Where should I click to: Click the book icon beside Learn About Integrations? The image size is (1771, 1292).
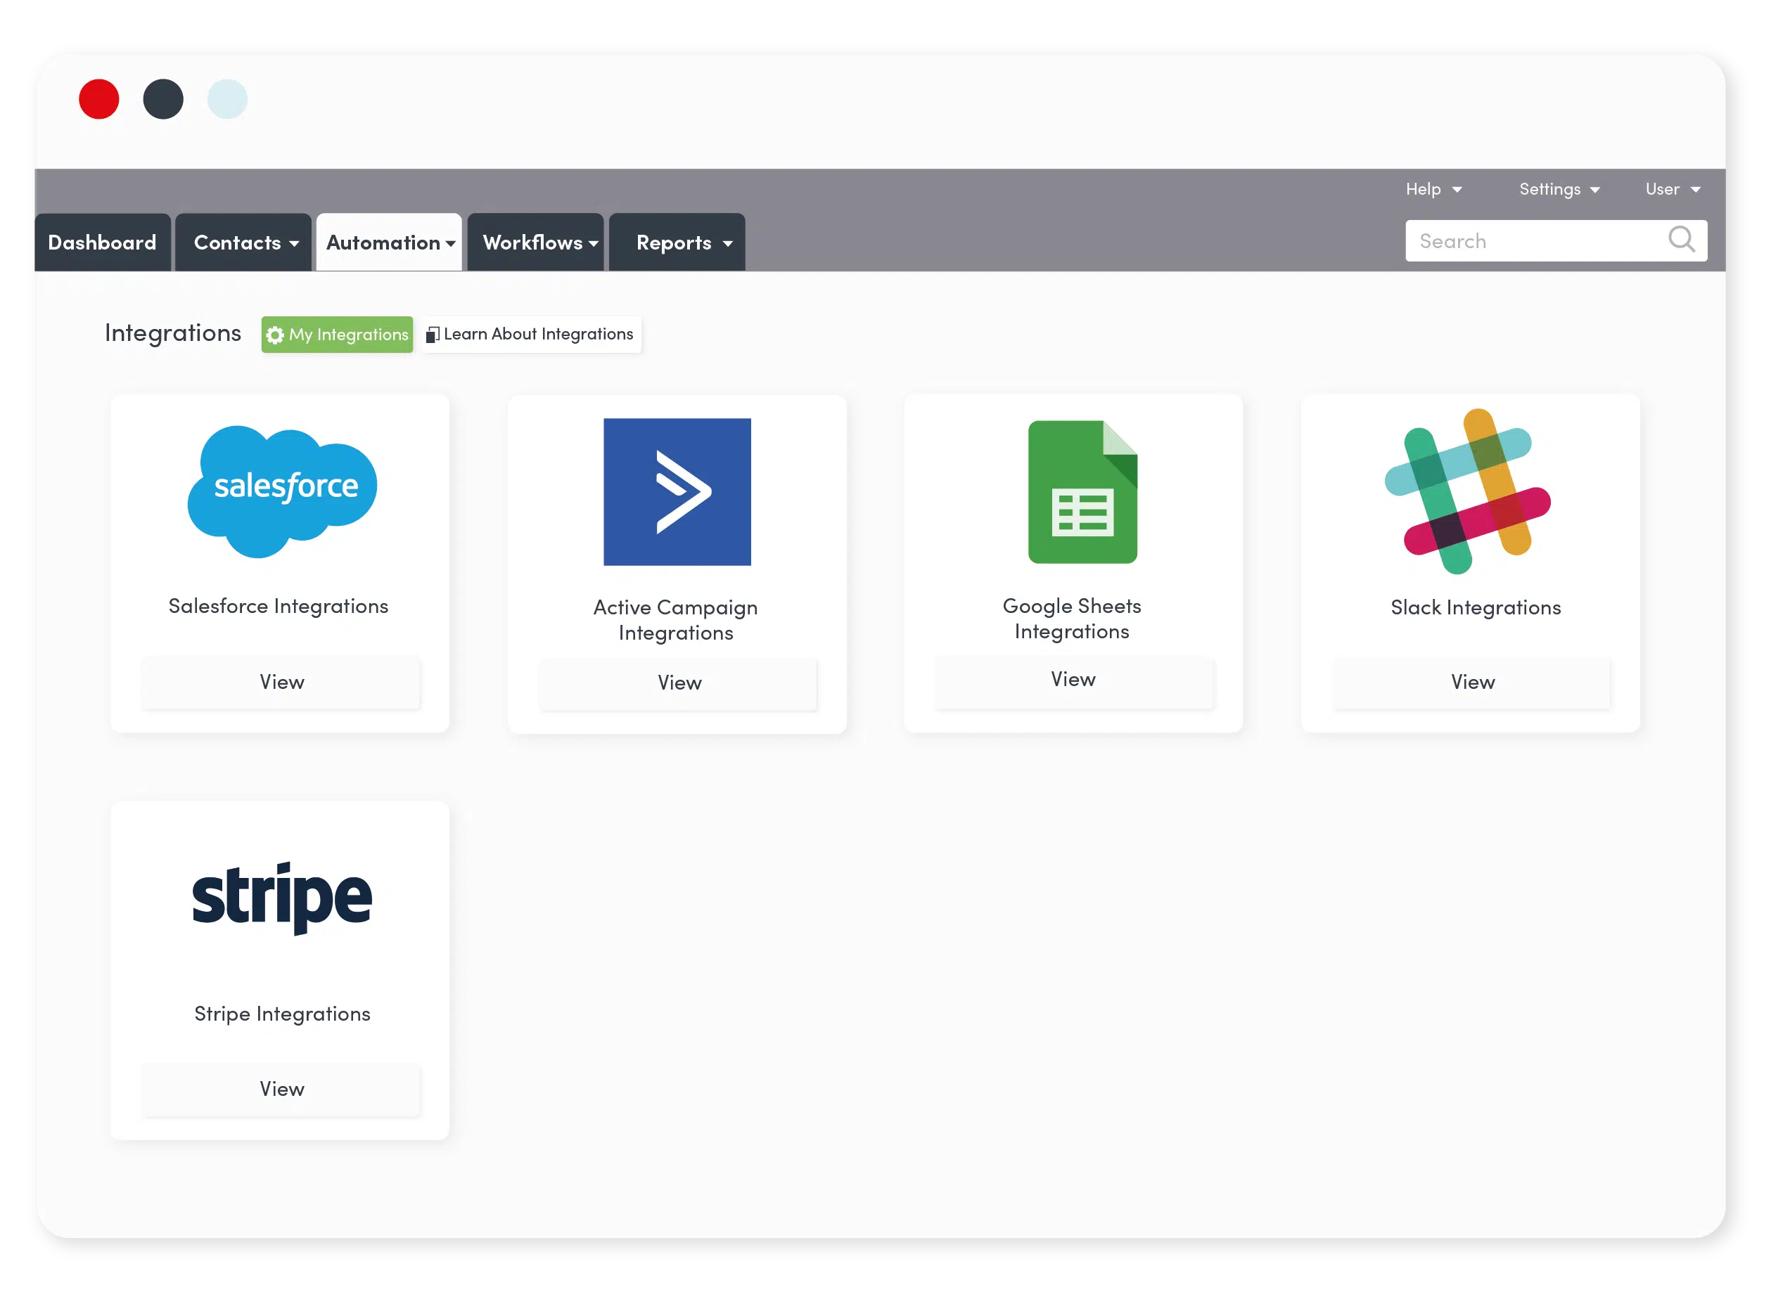pyautogui.click(x=433, y=334)
